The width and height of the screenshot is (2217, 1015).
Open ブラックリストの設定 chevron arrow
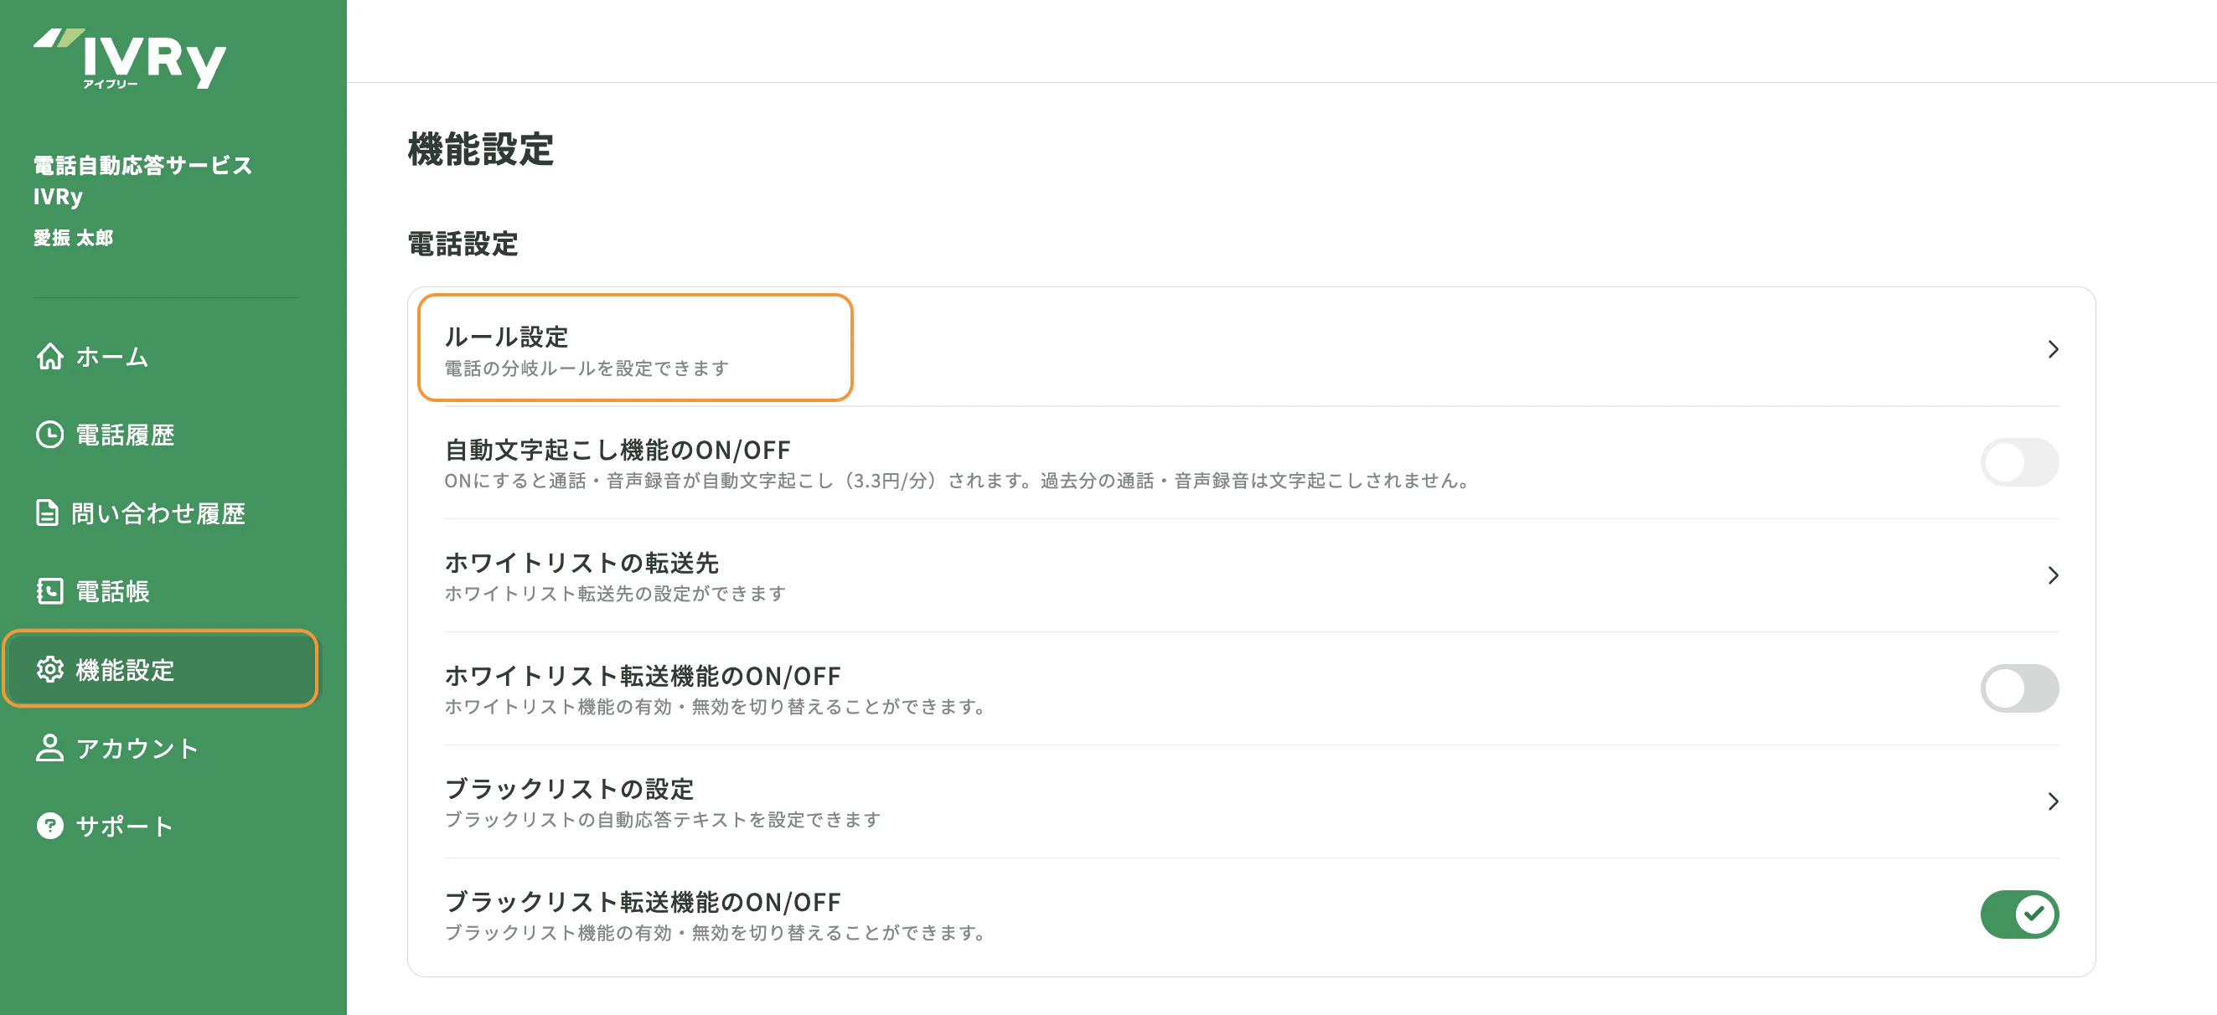pos(2054,801)
